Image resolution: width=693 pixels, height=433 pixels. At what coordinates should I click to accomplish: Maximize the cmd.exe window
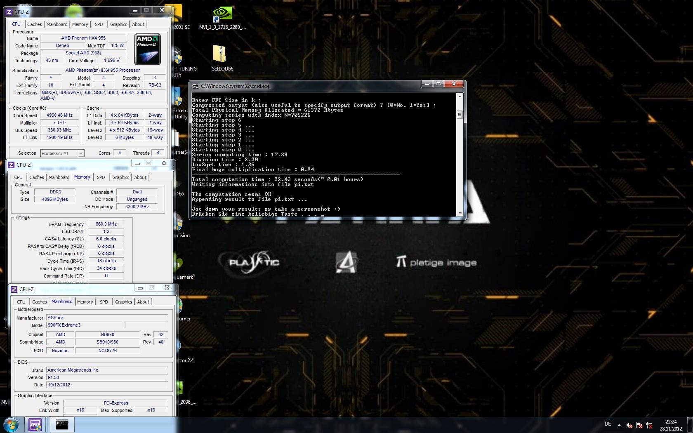[438, 84]
